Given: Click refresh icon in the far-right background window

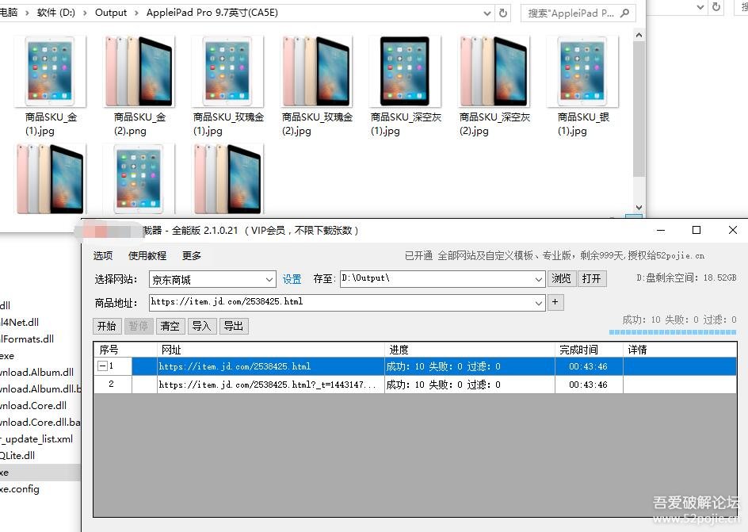Looking at the screenshot, I should coord(716,6).
